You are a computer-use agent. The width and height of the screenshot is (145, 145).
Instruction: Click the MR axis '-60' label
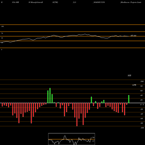142,119
